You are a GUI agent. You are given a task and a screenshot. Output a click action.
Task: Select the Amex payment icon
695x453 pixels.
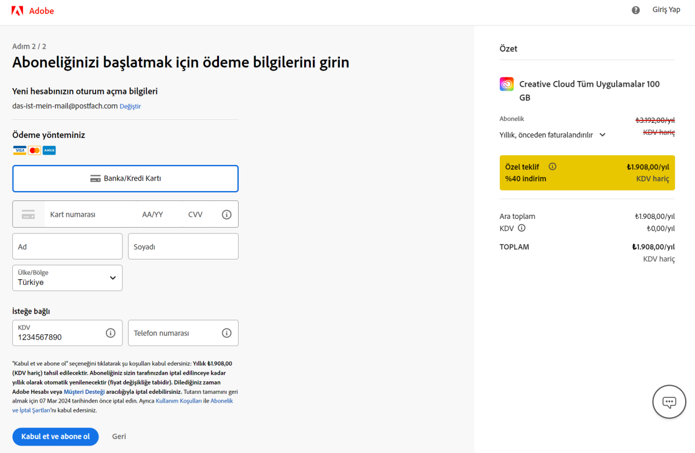(x=49, y=150)
